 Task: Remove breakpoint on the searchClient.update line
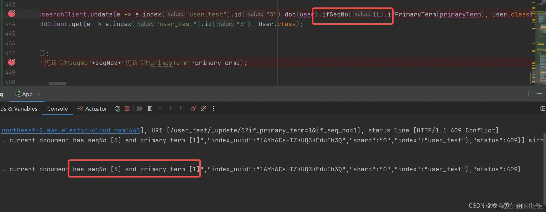coord(12,14)
